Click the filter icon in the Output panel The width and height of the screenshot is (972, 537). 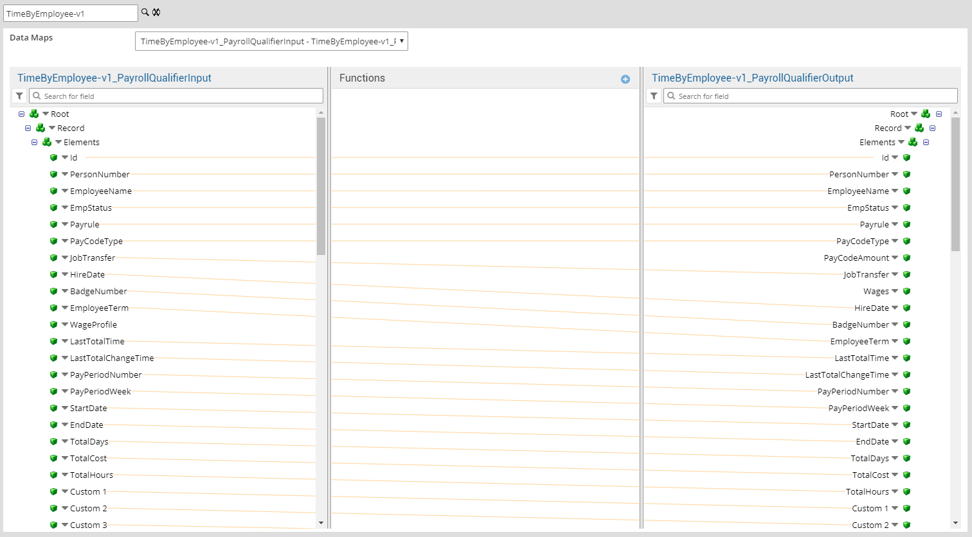[654, 96]
